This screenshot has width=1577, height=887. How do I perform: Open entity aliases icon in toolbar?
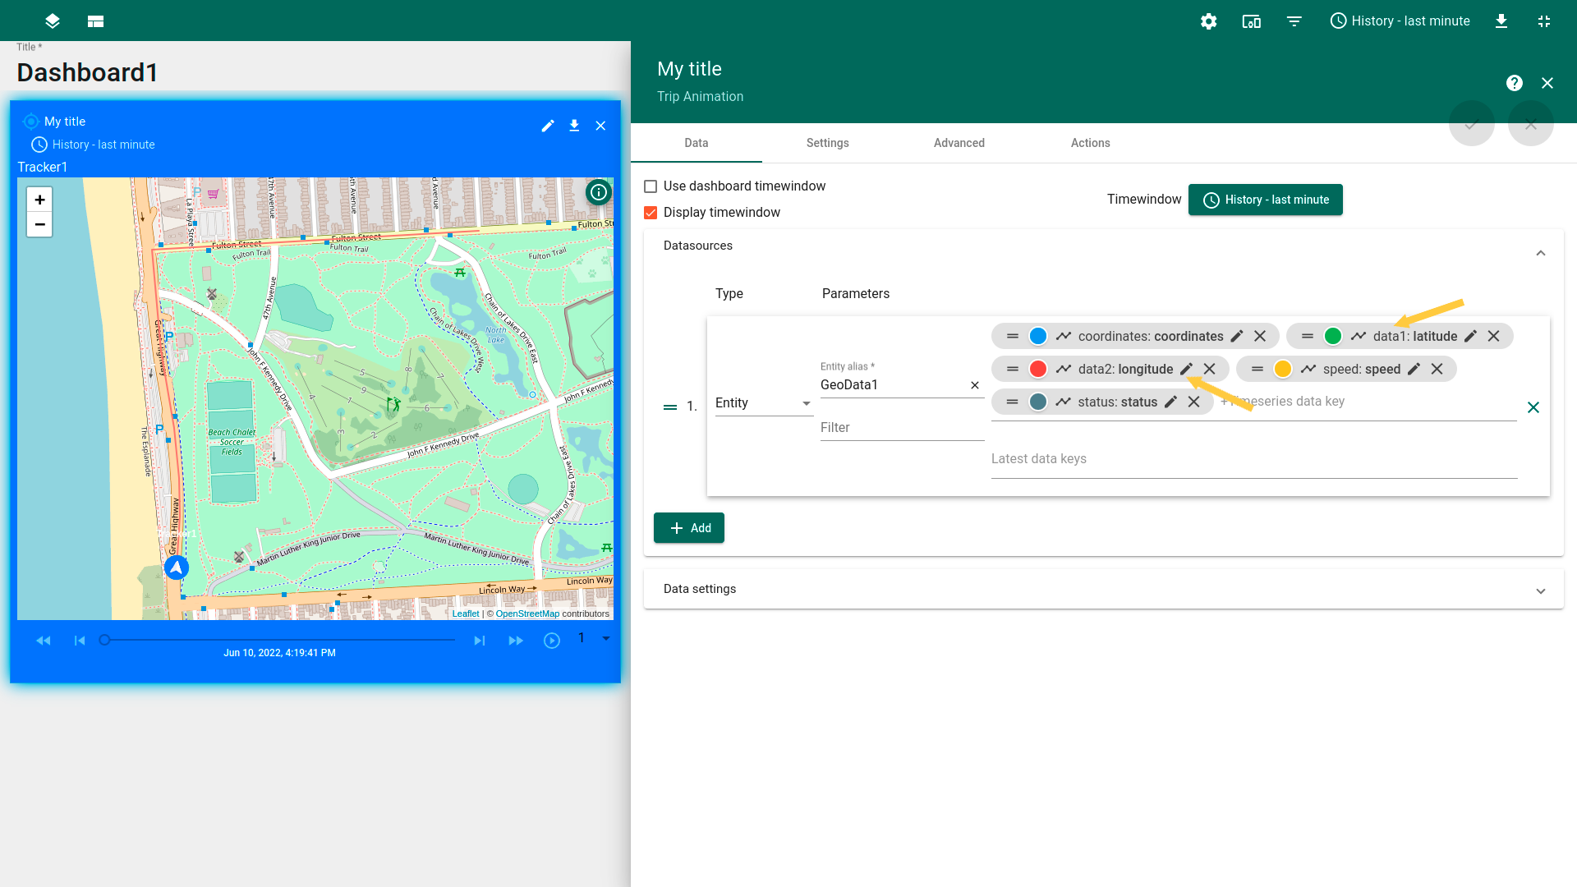point(1251,21)
